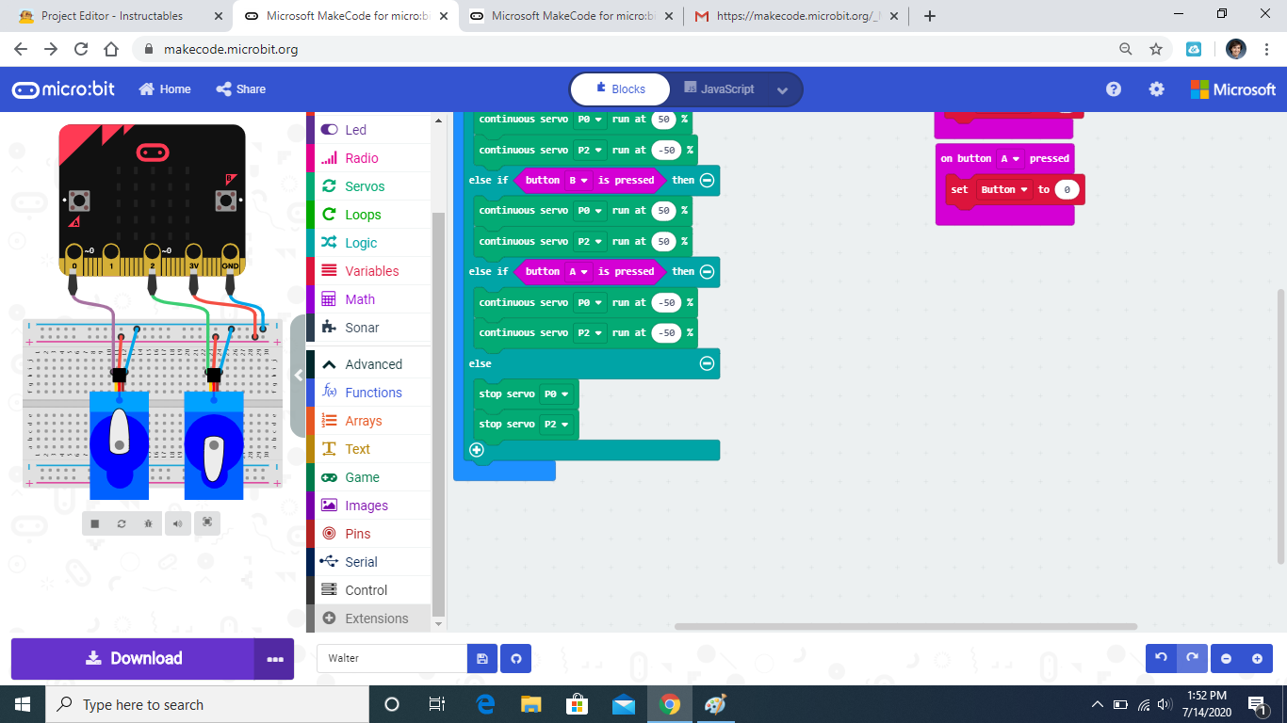Click button B on the simulated micro:bit
The height and width of the screenshot is (723, 1287).
click(226, 201)
